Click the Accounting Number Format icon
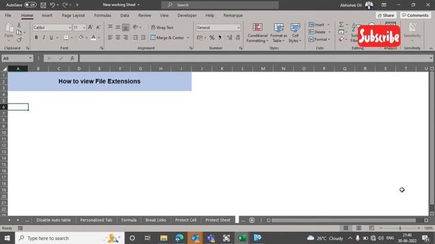435x244 pixels. [199, 37]
